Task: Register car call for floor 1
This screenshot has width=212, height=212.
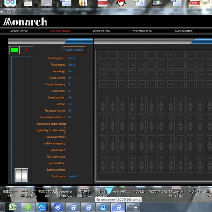Action: point(103,55)
